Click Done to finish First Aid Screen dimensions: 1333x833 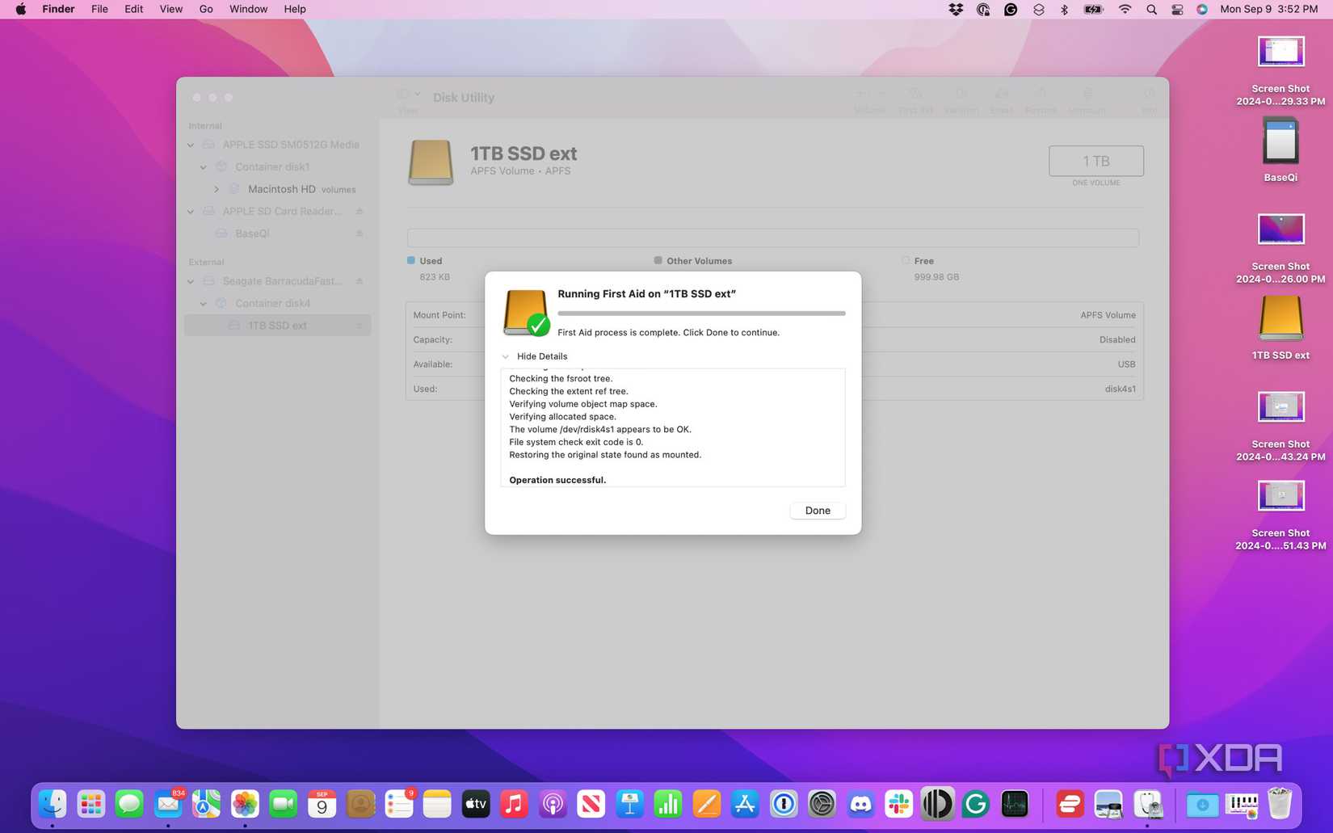817,510
